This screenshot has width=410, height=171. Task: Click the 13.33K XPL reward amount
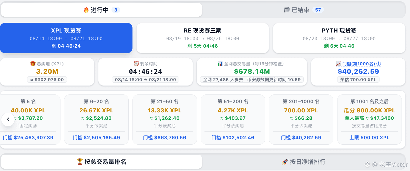click(x=165, y=110)
